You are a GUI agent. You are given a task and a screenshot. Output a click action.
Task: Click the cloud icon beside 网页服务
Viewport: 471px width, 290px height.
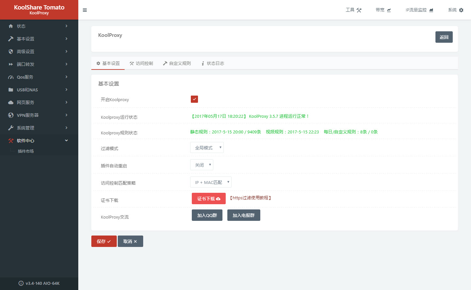pyautogui.click(x=11, y=102)
